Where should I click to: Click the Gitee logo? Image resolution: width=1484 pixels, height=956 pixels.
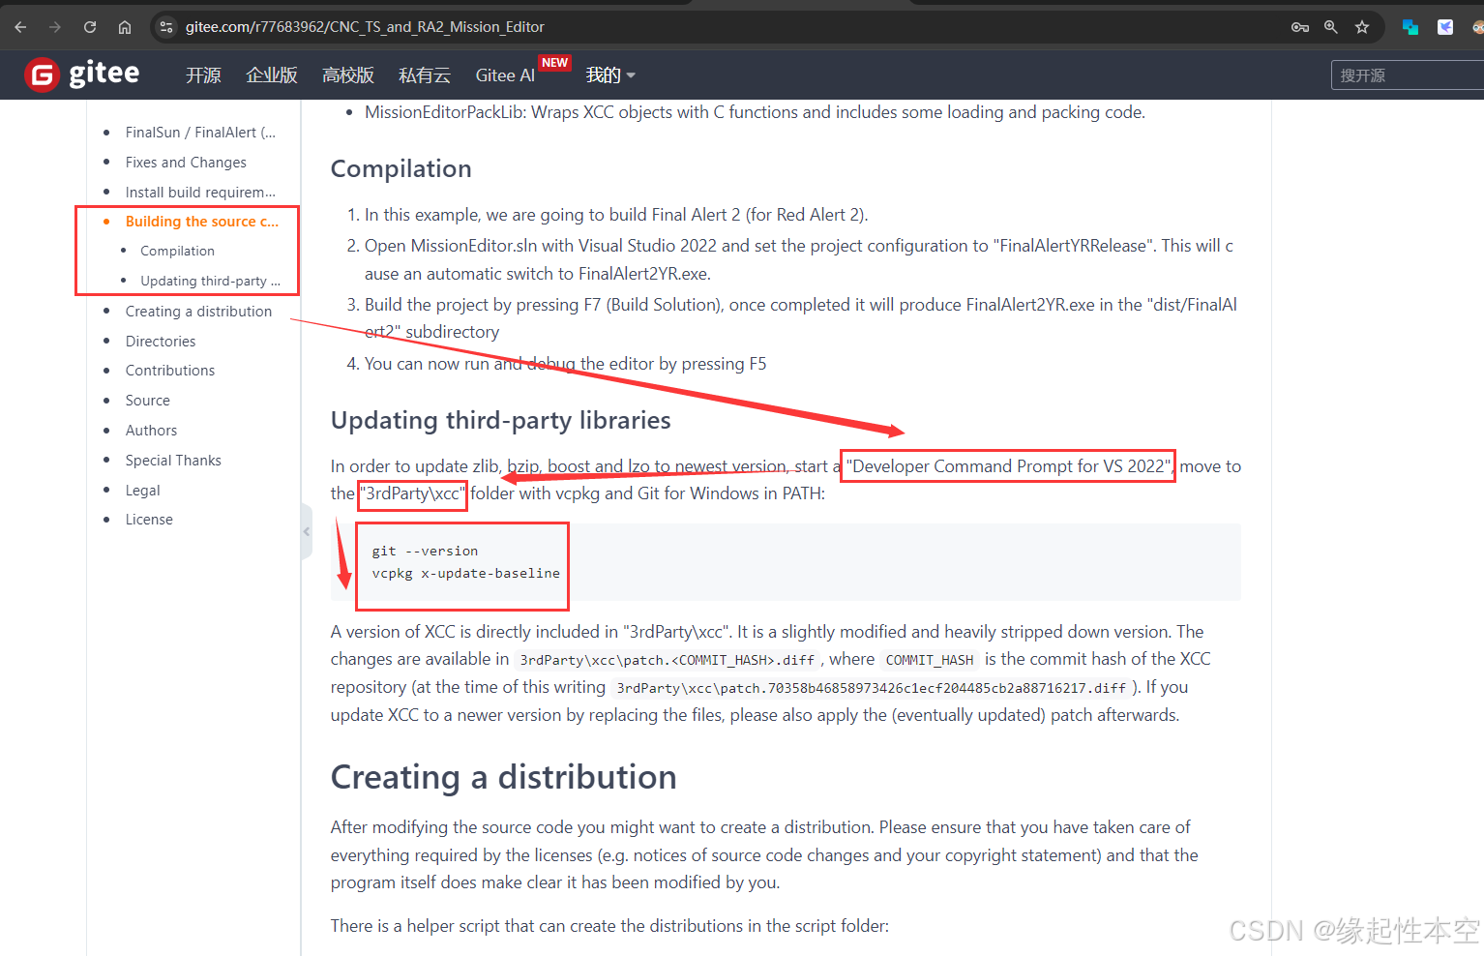(82, 75)
